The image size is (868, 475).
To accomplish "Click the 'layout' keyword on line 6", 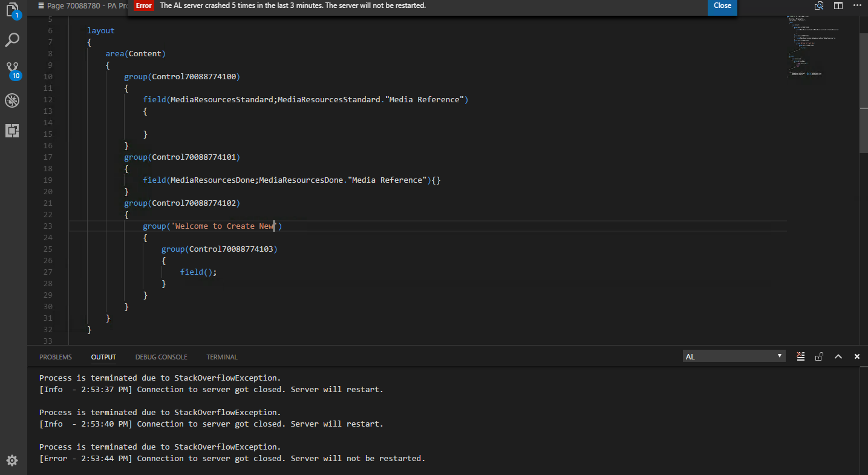I will pos(101,31).
